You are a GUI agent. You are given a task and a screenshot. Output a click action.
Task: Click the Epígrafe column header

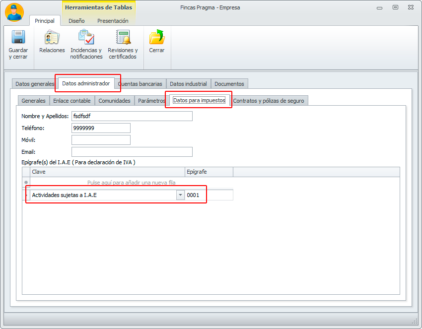tap(209, 172)
